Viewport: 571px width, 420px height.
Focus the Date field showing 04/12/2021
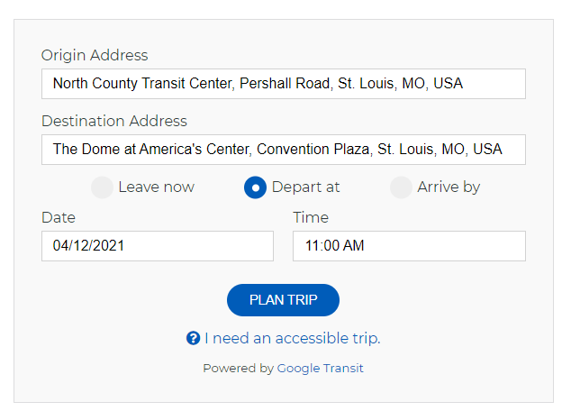tap(158, 246)
